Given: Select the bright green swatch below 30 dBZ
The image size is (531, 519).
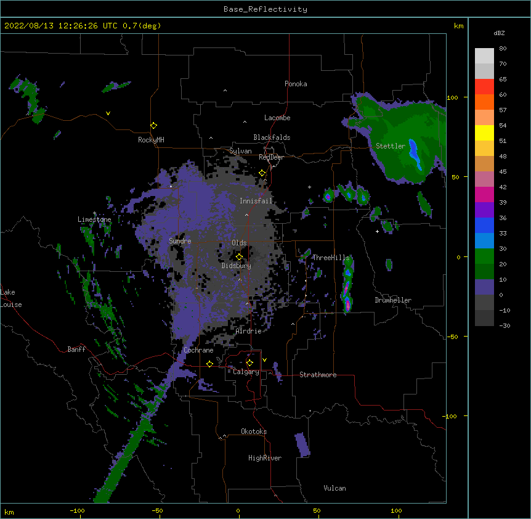Looking at the screenshot, I should click(484, 256).
